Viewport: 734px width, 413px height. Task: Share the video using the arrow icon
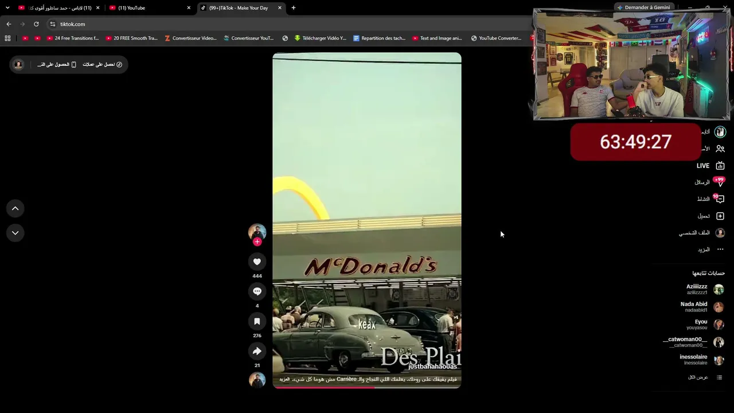[x=257, y=351]
